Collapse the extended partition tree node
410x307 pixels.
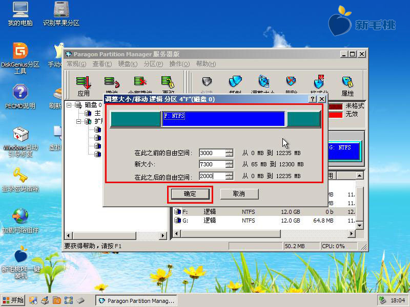click(x=79, y=121)
